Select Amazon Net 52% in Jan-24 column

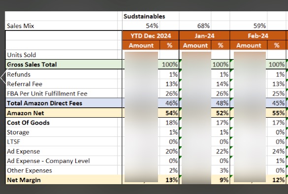(222, 113)
